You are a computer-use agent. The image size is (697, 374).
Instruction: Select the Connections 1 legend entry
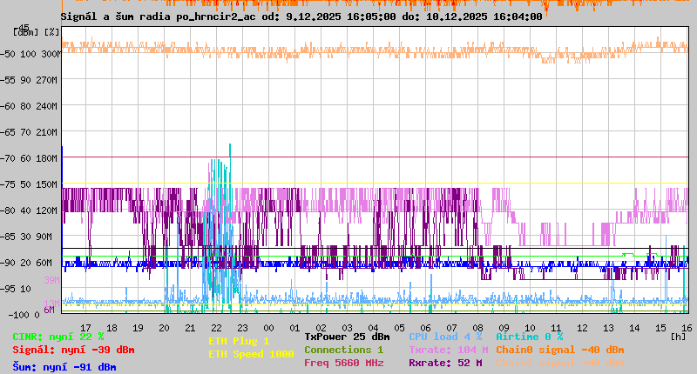point(343,350)
